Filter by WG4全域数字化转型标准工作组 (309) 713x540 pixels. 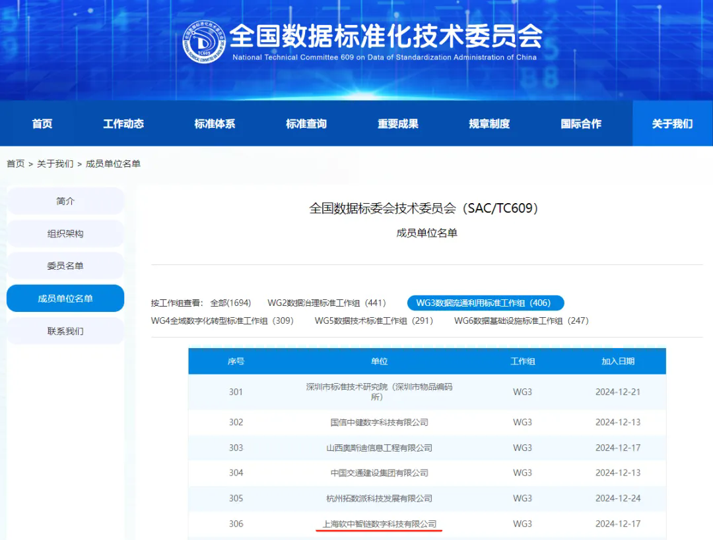pyautogui.click(x=222, y=320)
